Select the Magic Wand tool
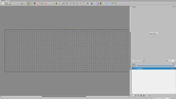Screen dimensions: 176x99 click(53, 4)
